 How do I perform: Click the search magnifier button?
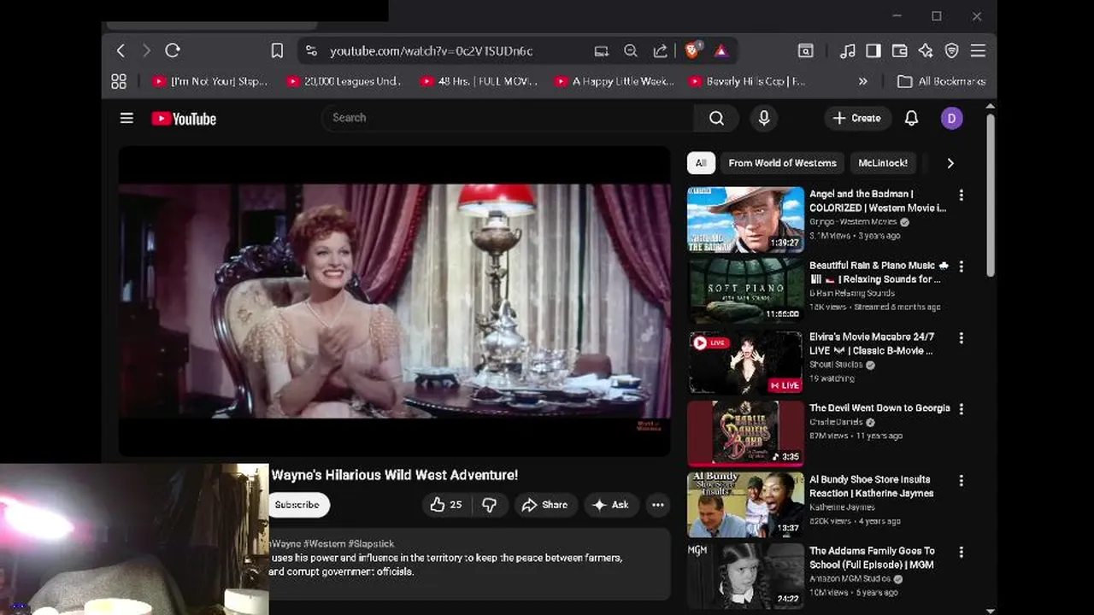point(716,118)
